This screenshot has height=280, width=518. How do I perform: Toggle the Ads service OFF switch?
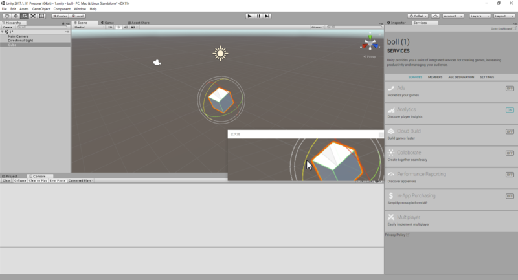[510, 89]
